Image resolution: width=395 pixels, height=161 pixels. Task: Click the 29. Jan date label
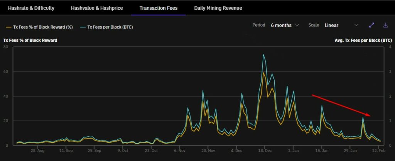tap(350, 151)
